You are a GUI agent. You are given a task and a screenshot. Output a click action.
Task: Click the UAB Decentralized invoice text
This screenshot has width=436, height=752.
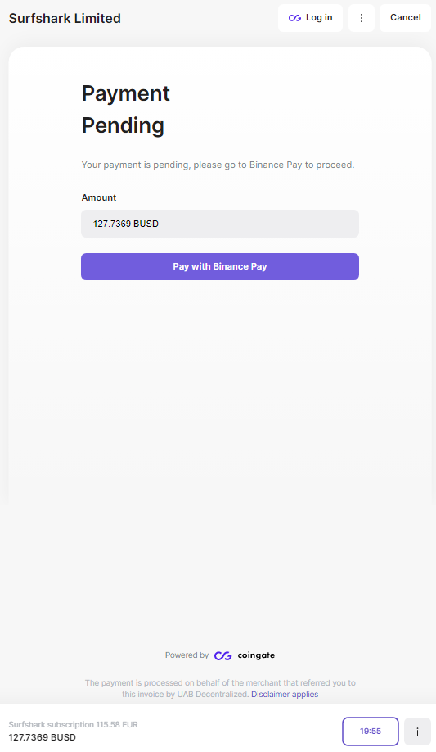pyautogui.click(x=186, y=694)
